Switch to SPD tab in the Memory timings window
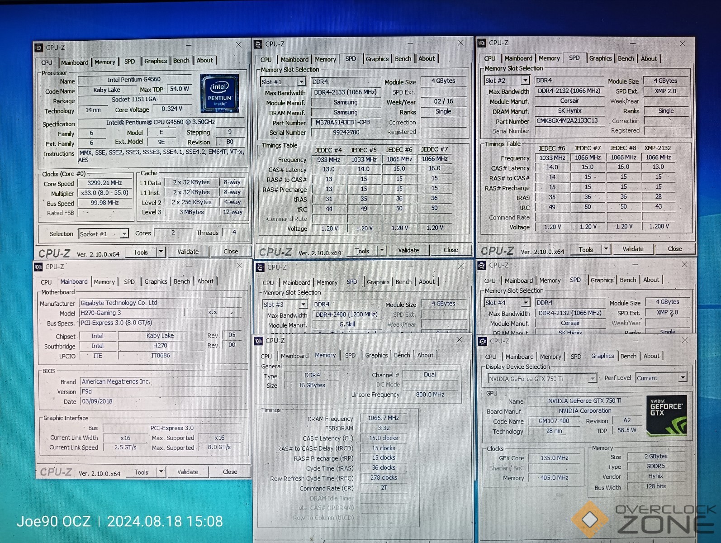The image size is (721, 543). 350,355
